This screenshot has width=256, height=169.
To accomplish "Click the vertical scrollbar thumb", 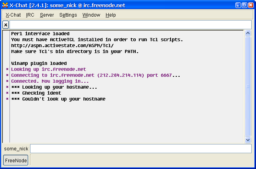I will (248, 86).
